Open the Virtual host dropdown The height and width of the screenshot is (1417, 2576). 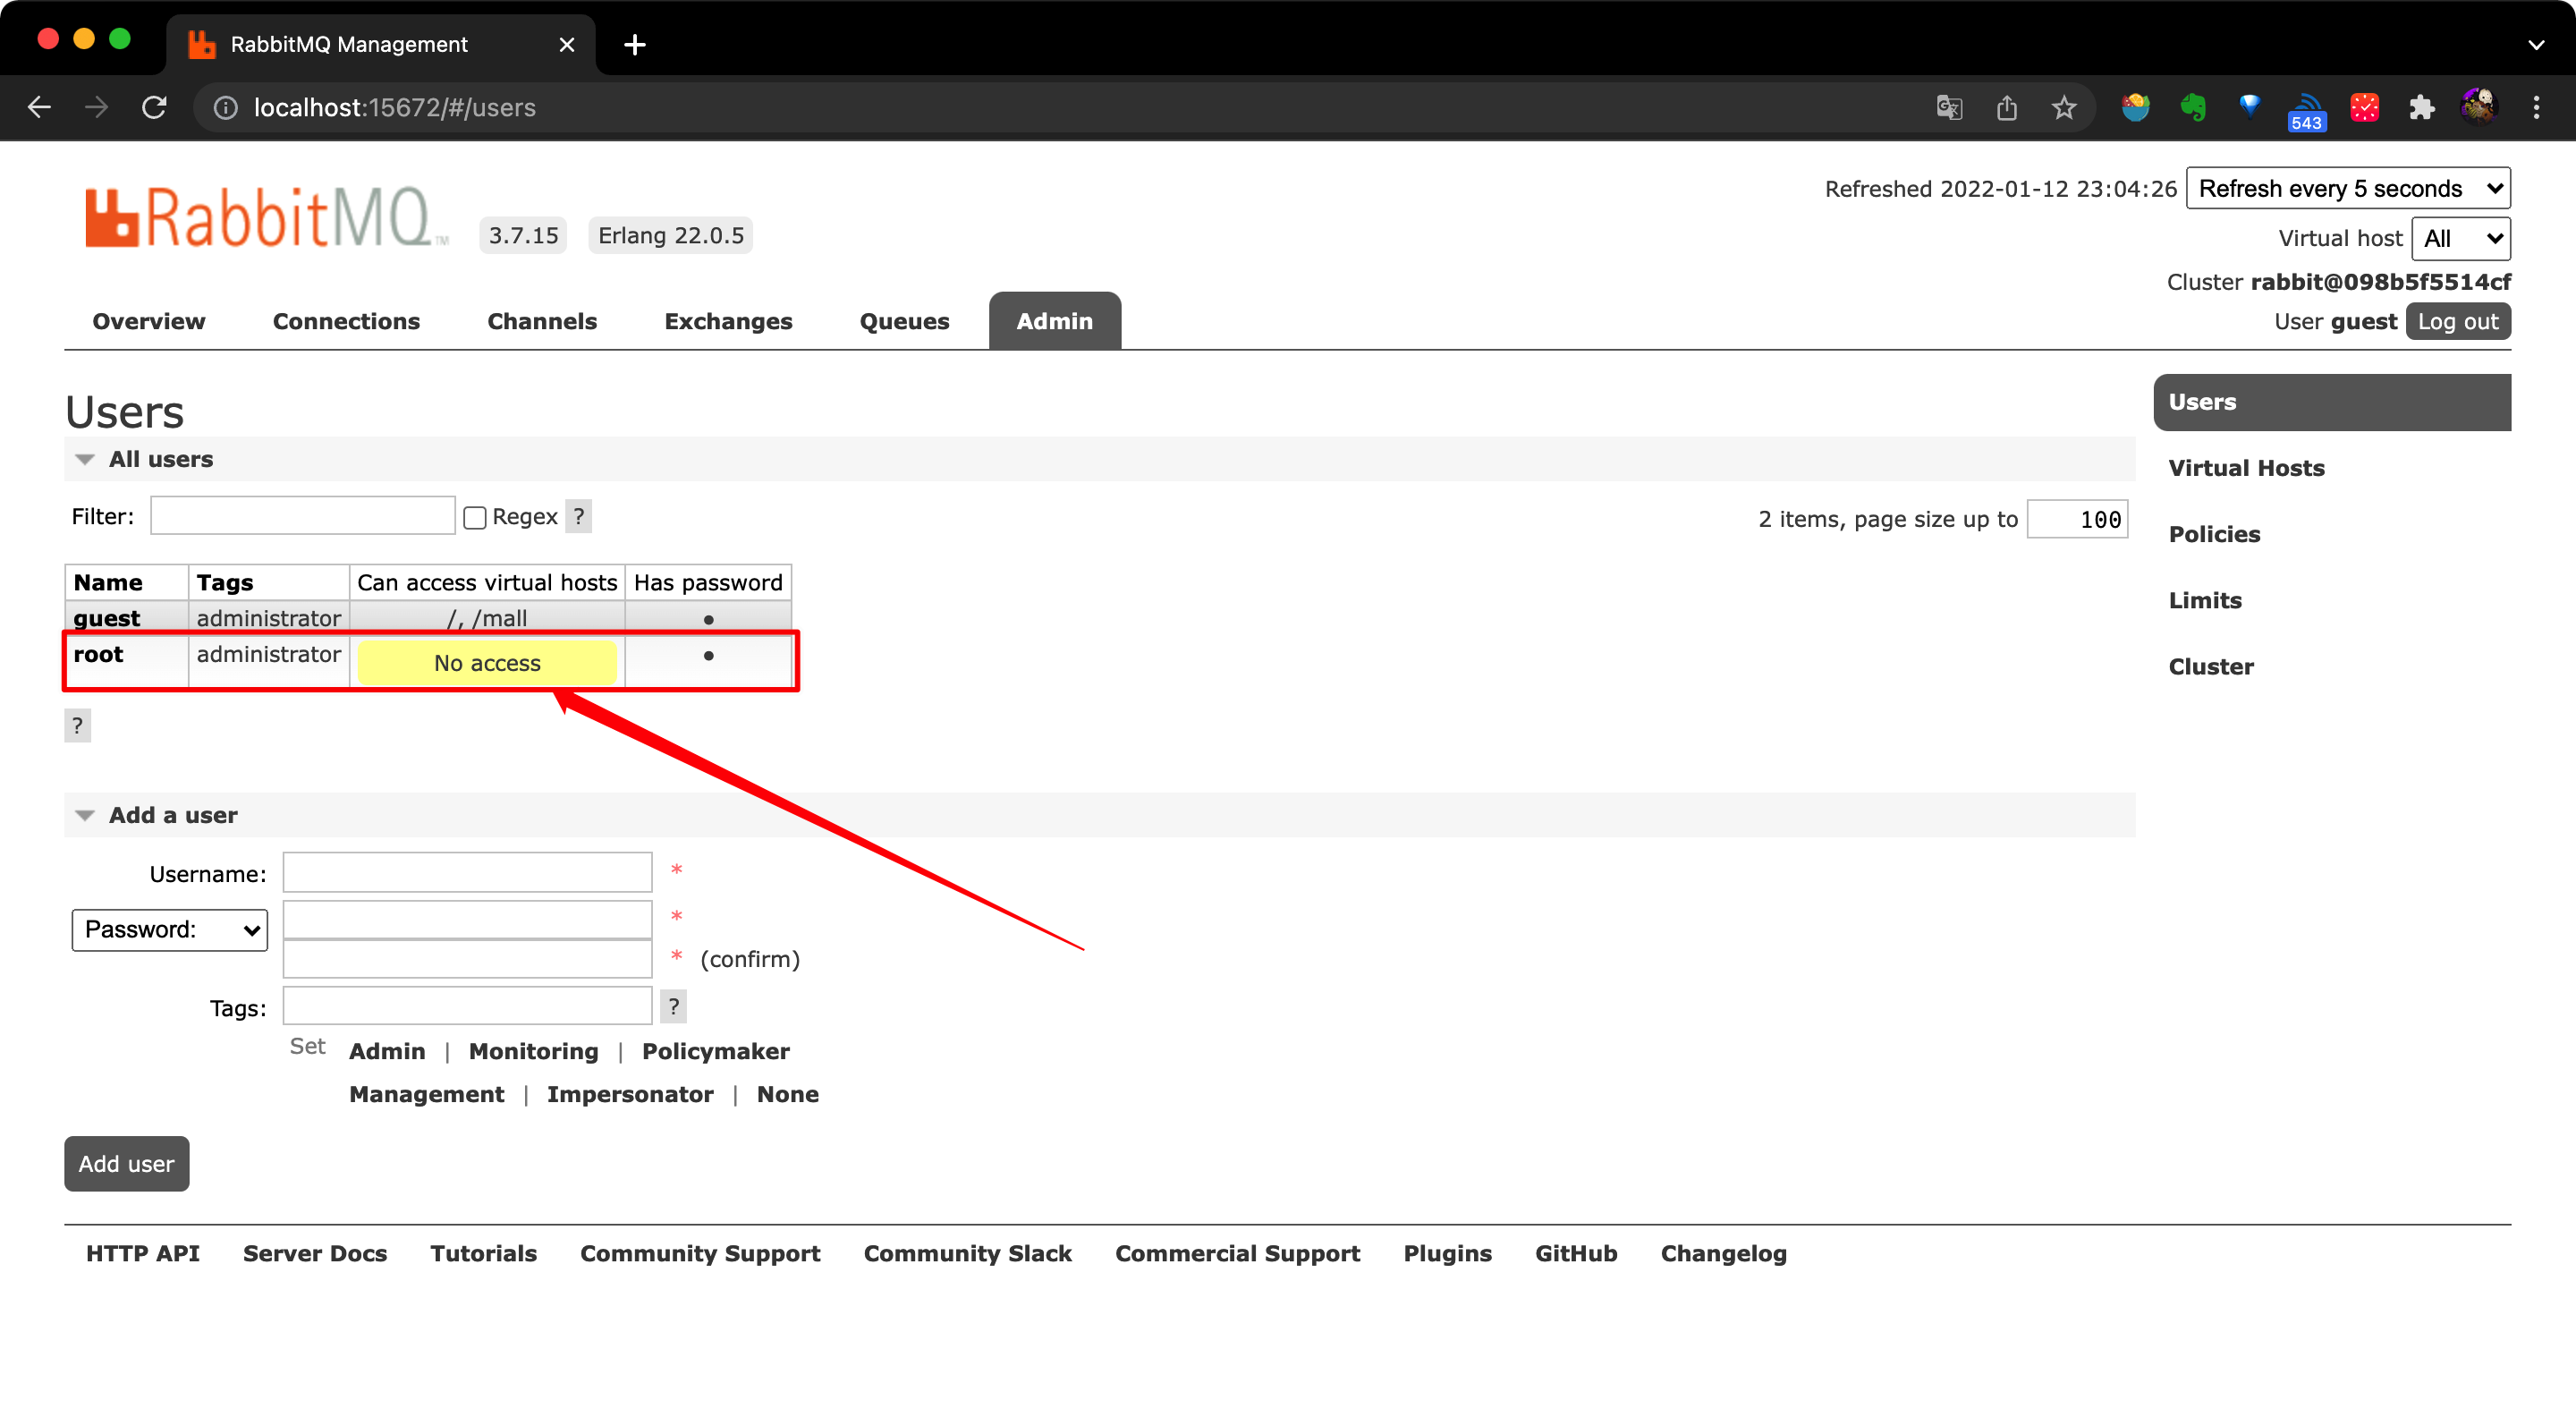2460,238
